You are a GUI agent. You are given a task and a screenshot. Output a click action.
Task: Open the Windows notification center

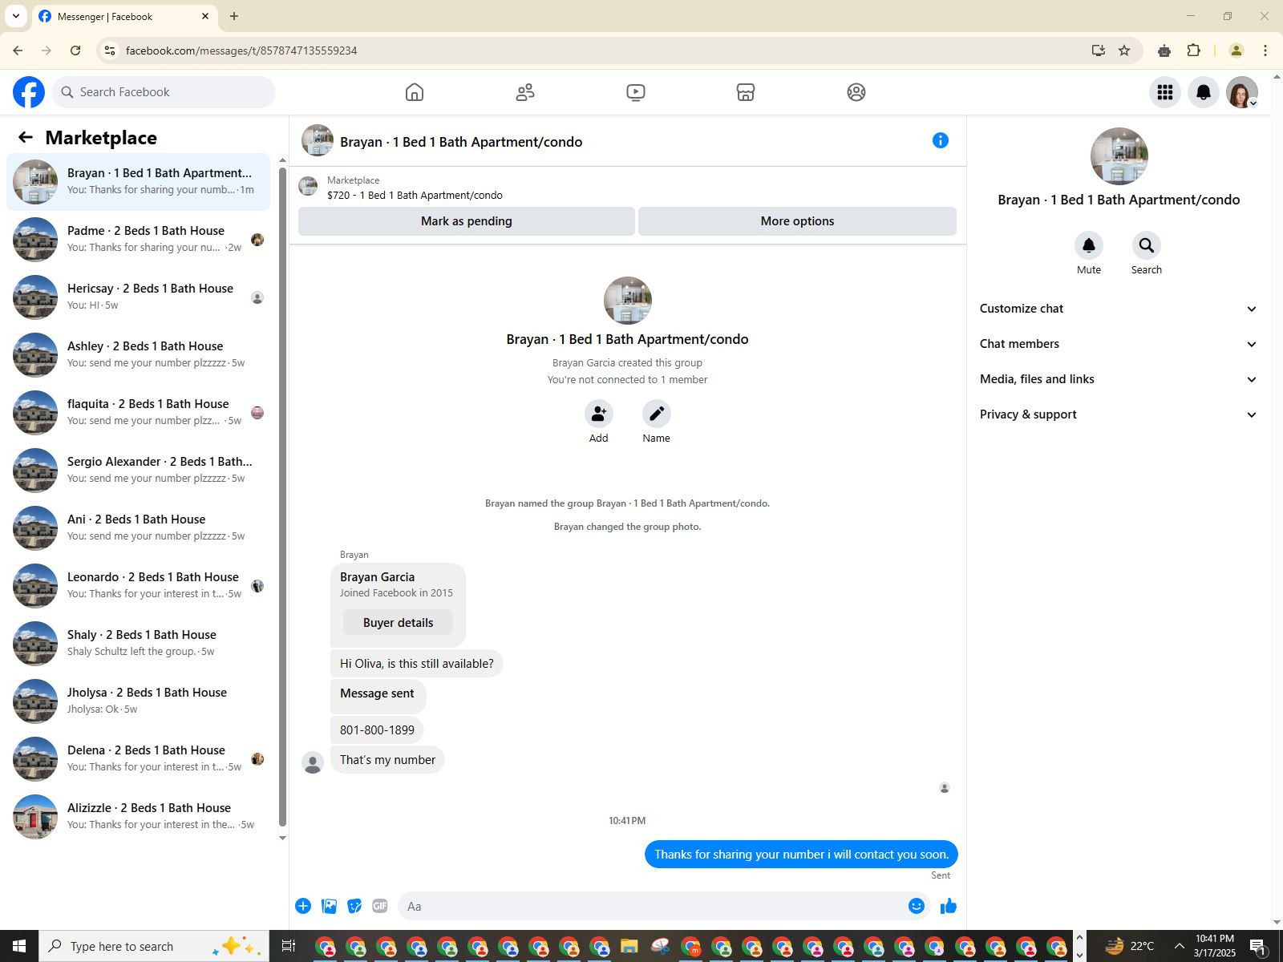[1259, 946]
